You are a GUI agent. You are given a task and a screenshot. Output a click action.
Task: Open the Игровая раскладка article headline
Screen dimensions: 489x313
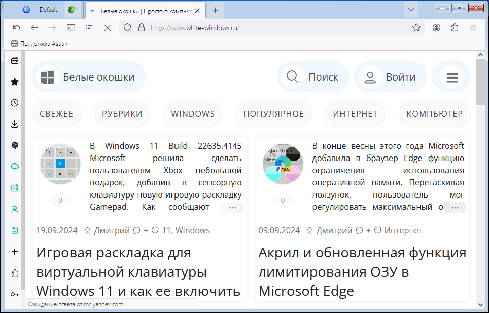(138, 272)
